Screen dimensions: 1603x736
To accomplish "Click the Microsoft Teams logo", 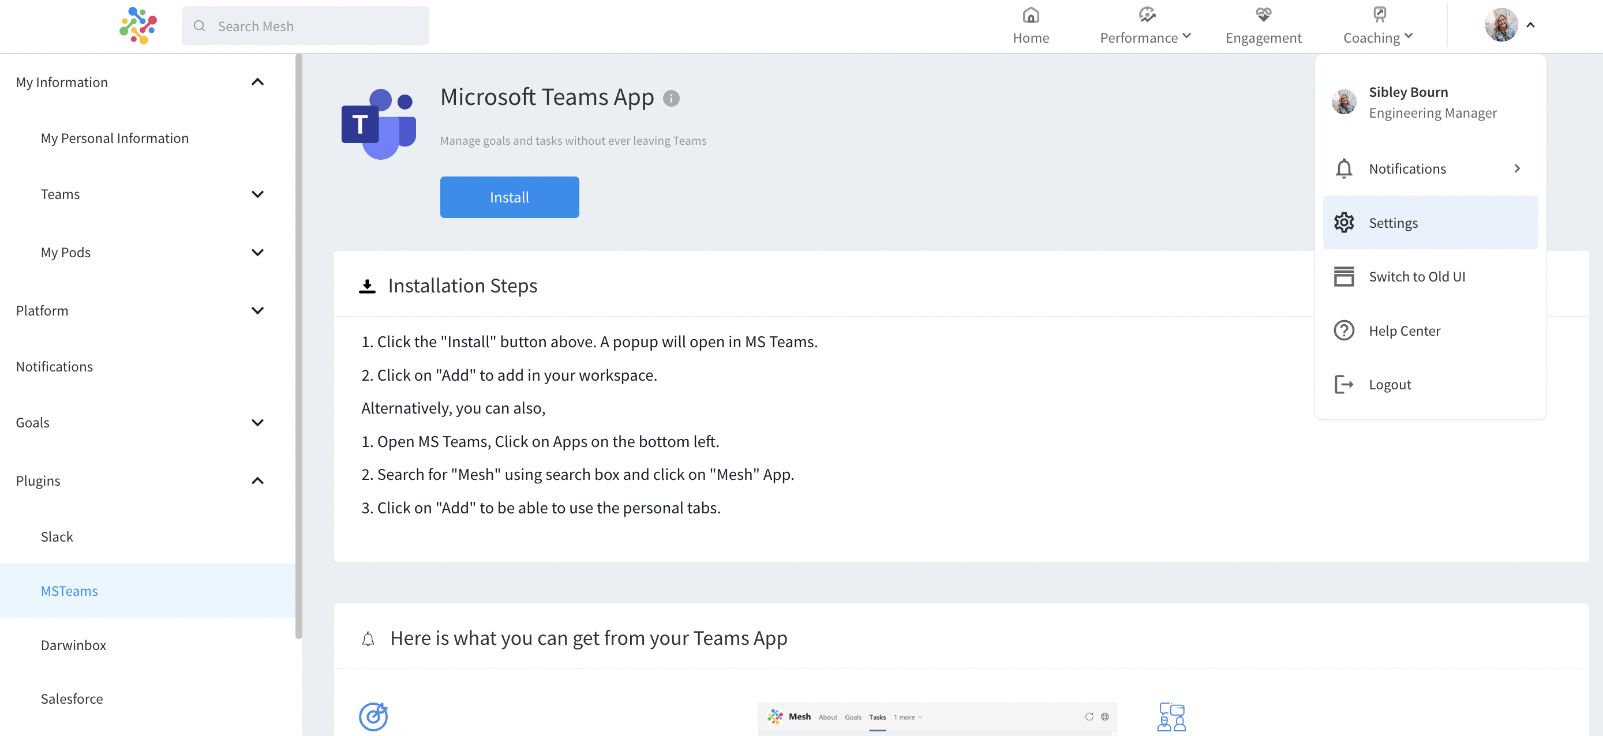I will [x=379, y=123].
